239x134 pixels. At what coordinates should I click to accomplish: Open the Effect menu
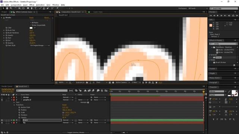(x=32, y=5)
